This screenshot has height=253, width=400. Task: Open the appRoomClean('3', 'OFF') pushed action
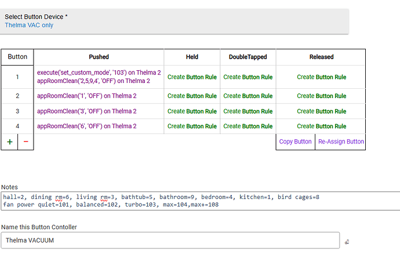coord(86,111)
